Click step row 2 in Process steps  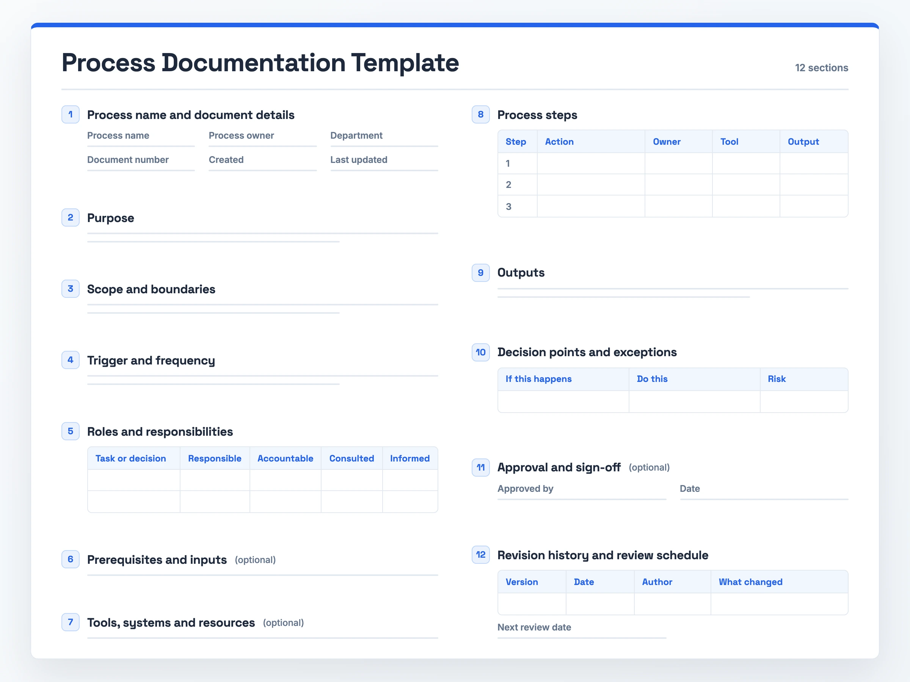(673, 185)
